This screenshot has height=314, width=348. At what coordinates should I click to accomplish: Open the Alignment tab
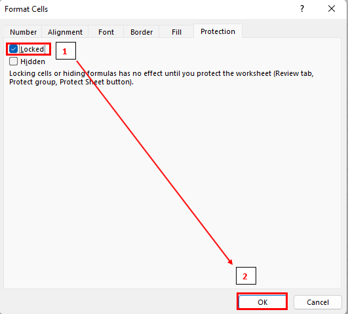point(65,32)
